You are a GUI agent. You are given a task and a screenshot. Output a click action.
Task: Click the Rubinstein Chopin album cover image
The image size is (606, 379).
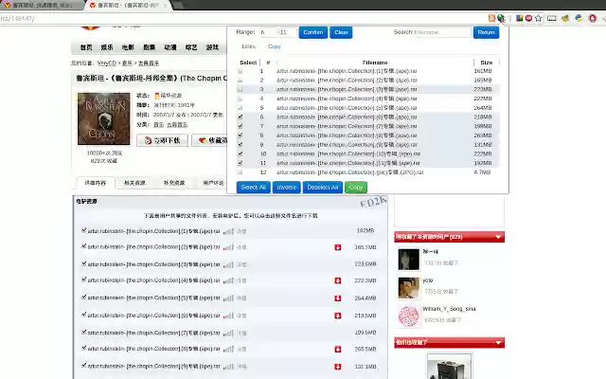(103, 118)
